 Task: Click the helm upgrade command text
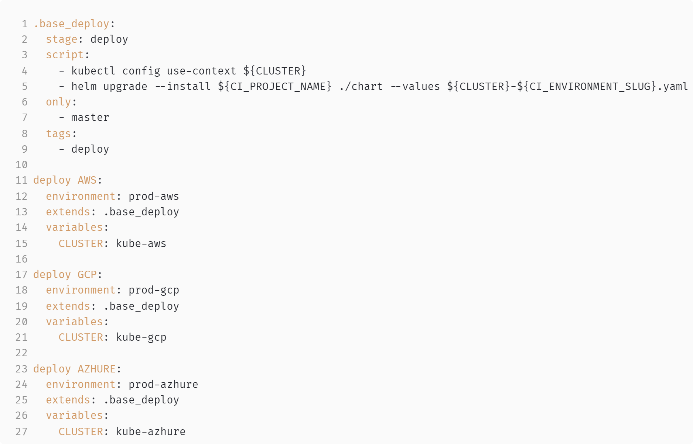[109, 87]
